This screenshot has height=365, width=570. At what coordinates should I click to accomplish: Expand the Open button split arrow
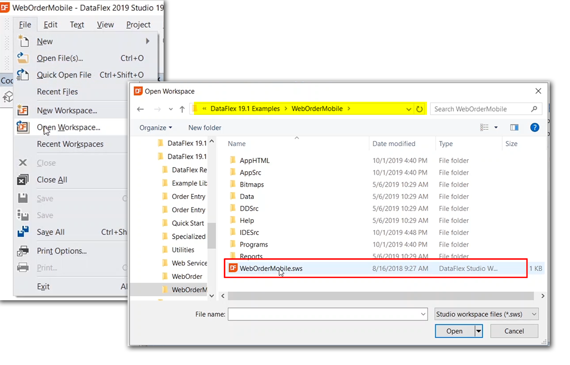pos(479,331)
